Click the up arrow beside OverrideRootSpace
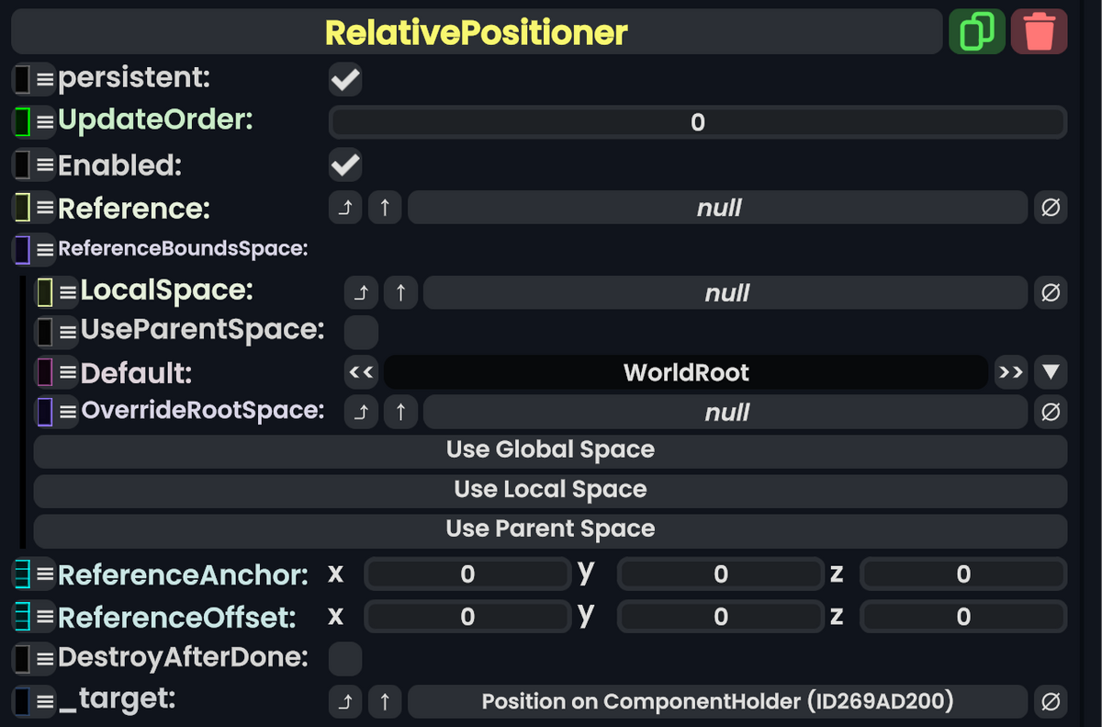This screenshot has width=1102, height=727. tap(400, 412)
